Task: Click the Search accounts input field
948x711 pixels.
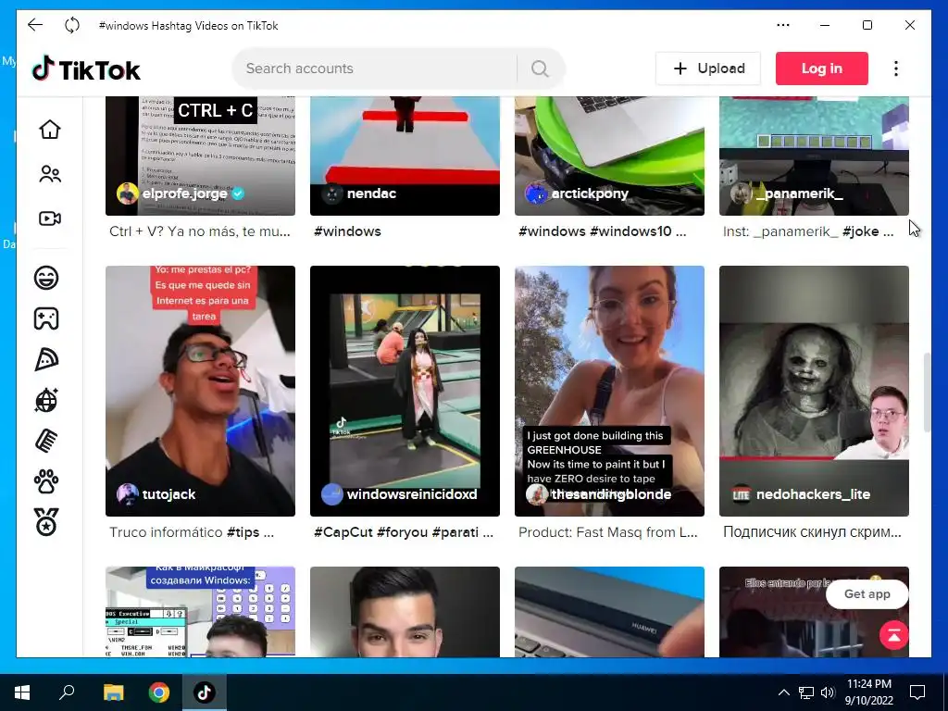Action: (375, 69)
